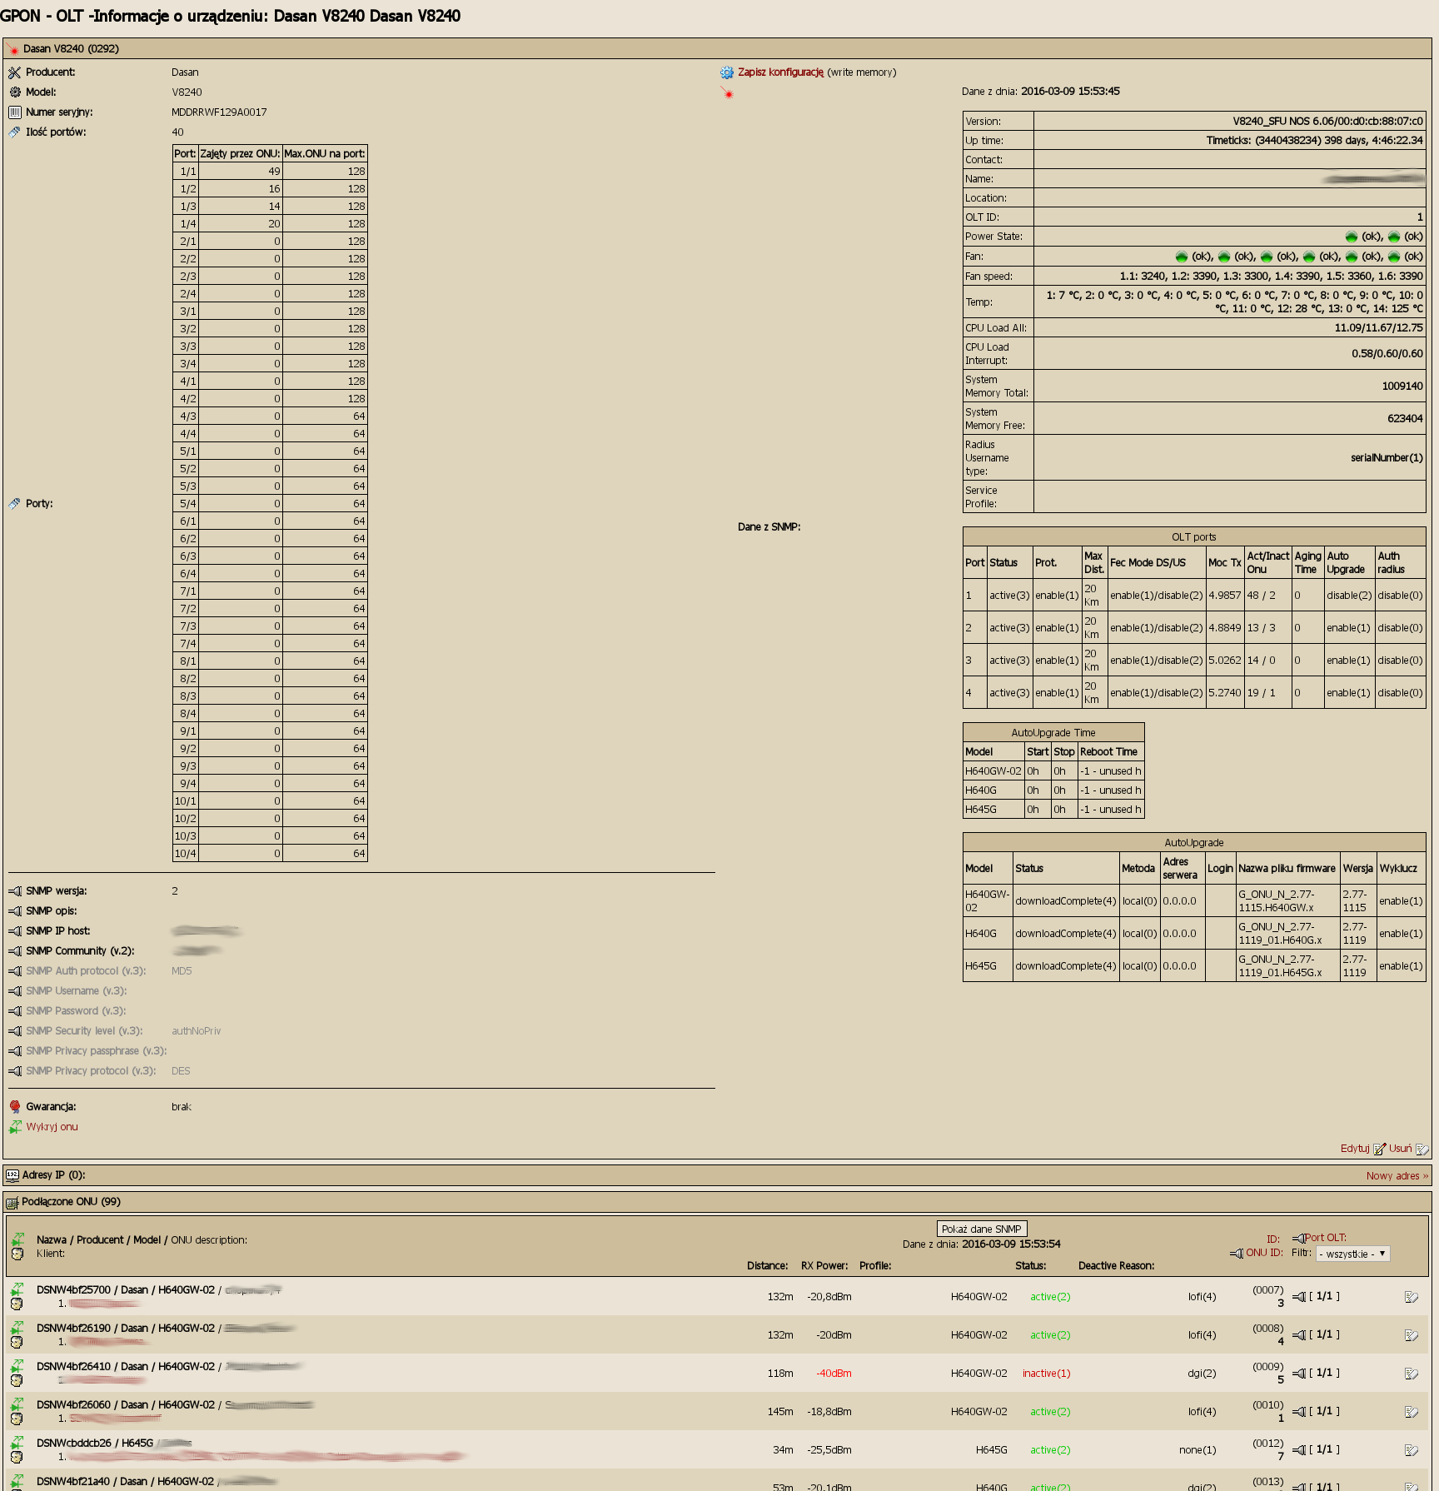
Task: Click the plug icon beside Ilość portów
Action: click(15, 132)
